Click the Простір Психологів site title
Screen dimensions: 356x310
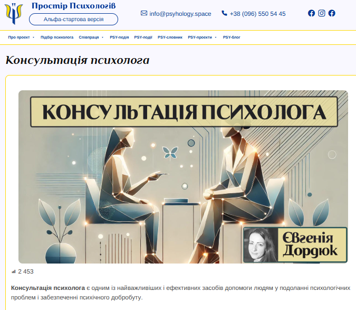[73, 6]
